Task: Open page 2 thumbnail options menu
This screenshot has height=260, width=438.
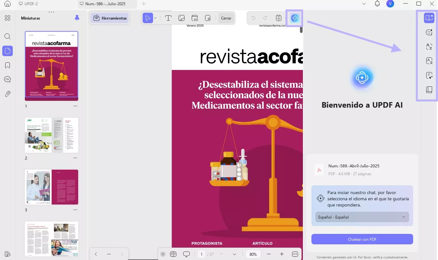Action: pos(75,158)
